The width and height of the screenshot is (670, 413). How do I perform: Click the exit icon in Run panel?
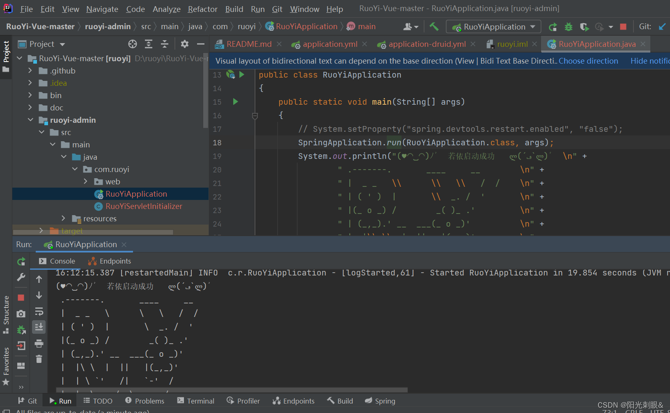point(21,346)
